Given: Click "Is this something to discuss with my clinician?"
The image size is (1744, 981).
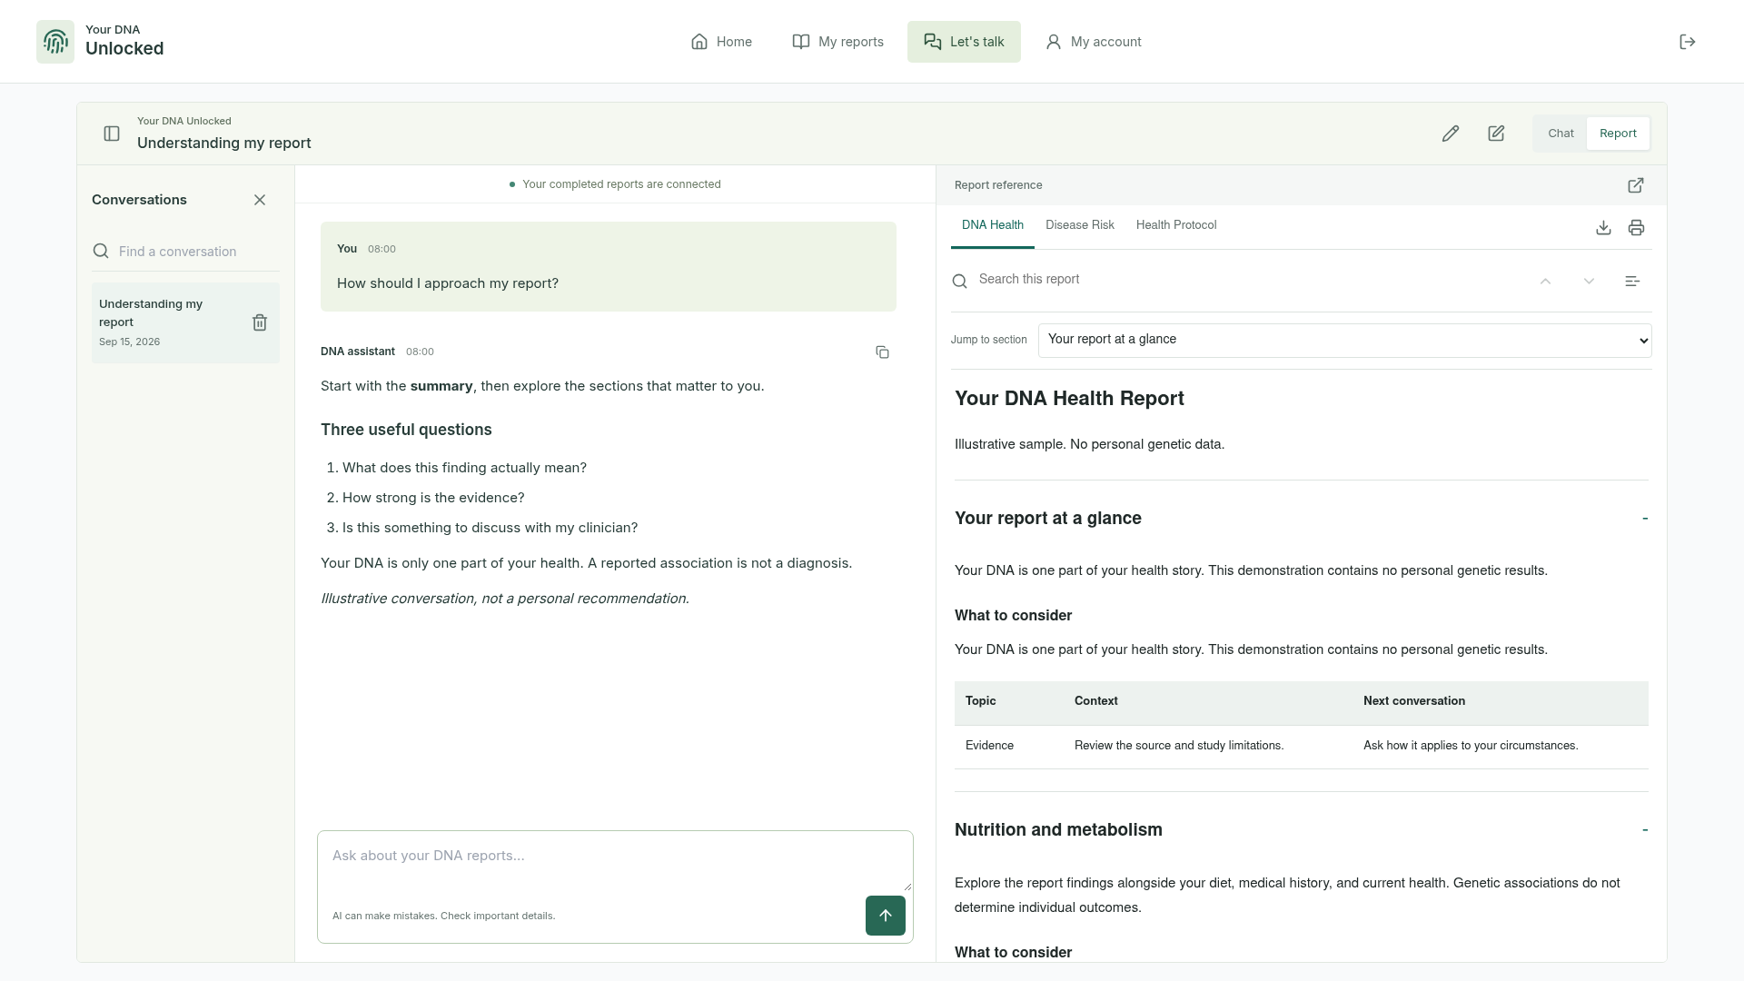Looking at the screenshot, I should tap(490, 528).
